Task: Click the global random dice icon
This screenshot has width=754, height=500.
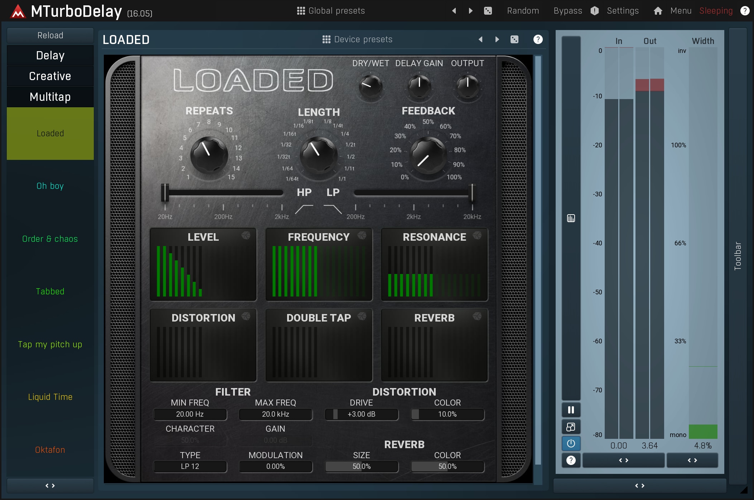Action: pos(488,11)
